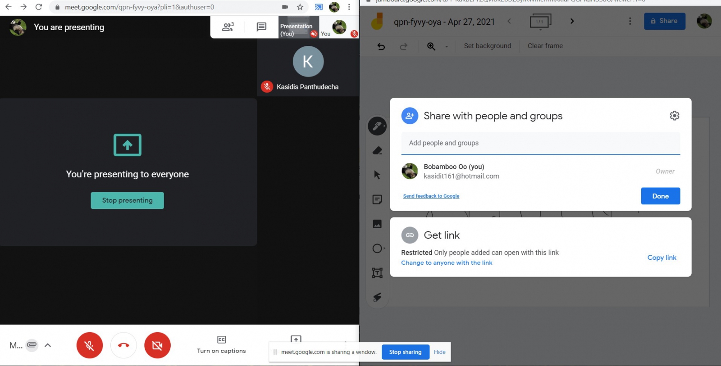Activate the Laser pointer tool
Screen dimensions: 721x366
click(x=377, y=297)
